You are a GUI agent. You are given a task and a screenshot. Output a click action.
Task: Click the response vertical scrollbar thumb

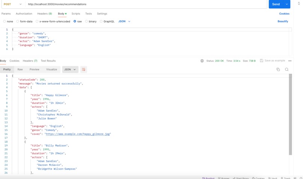[291, 114]
